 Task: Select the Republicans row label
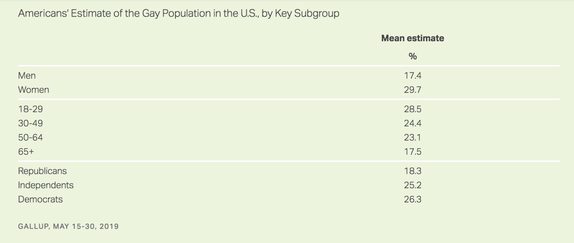tap(42, 171)
